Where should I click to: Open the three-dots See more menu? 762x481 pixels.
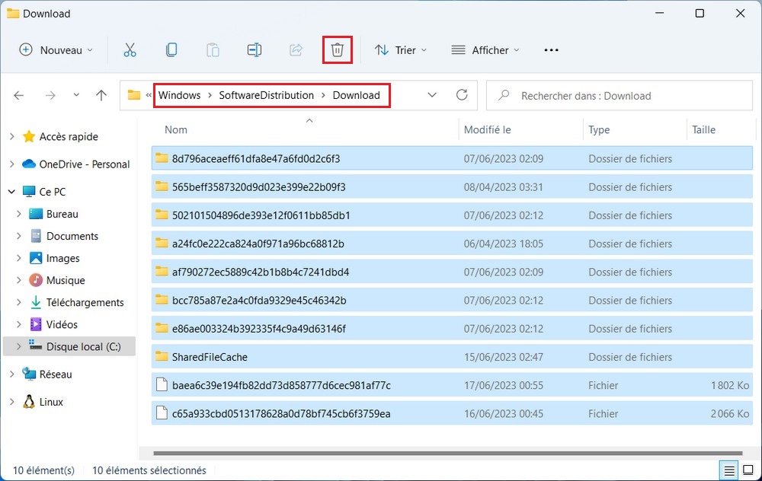point(551,50)
